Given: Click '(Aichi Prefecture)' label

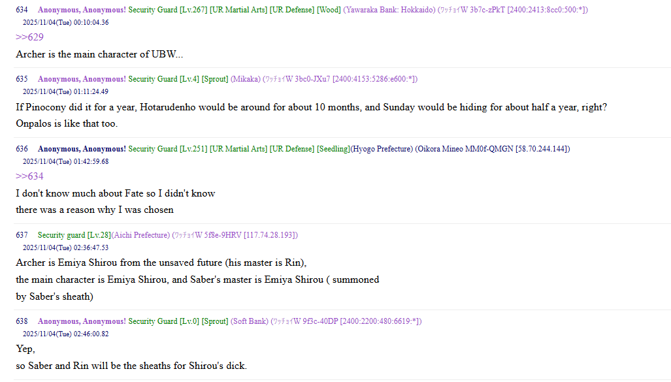Looking at the screenshot, I should tap(140, 235).
